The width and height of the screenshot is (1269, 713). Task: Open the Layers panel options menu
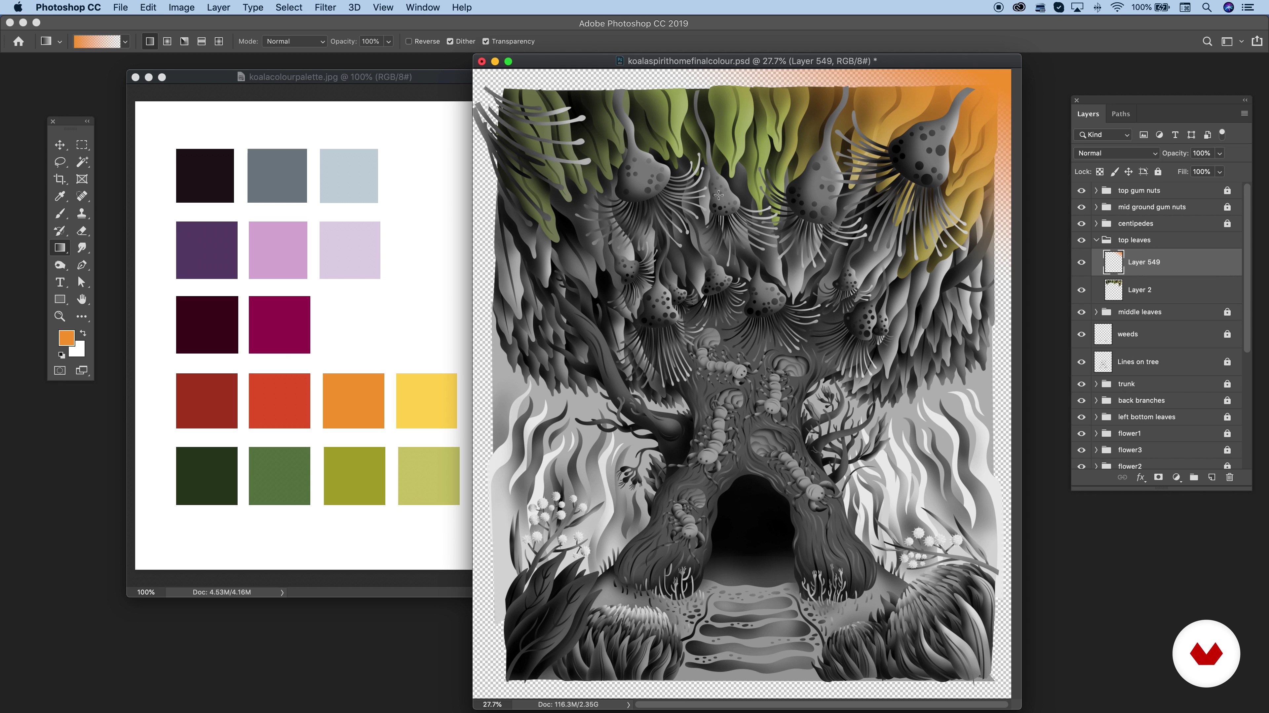[x=1244, y=113]
